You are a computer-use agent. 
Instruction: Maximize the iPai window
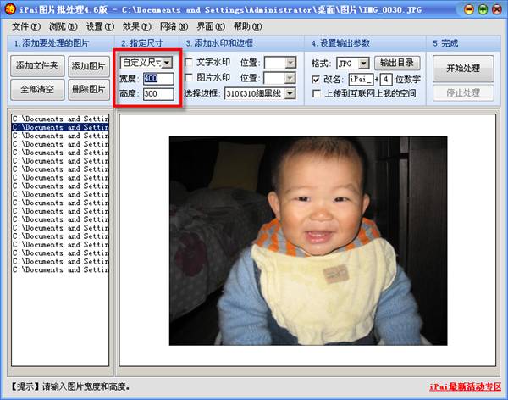[483, 9]
